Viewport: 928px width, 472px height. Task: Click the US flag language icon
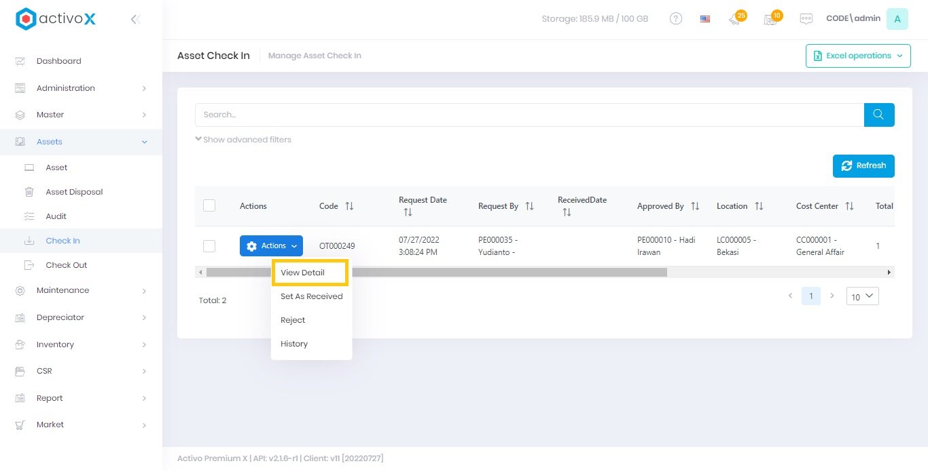pyautogui.click(x=705, y=19)
